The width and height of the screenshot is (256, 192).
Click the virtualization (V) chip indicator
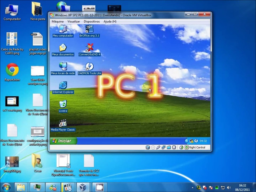(x=174, y=147)
